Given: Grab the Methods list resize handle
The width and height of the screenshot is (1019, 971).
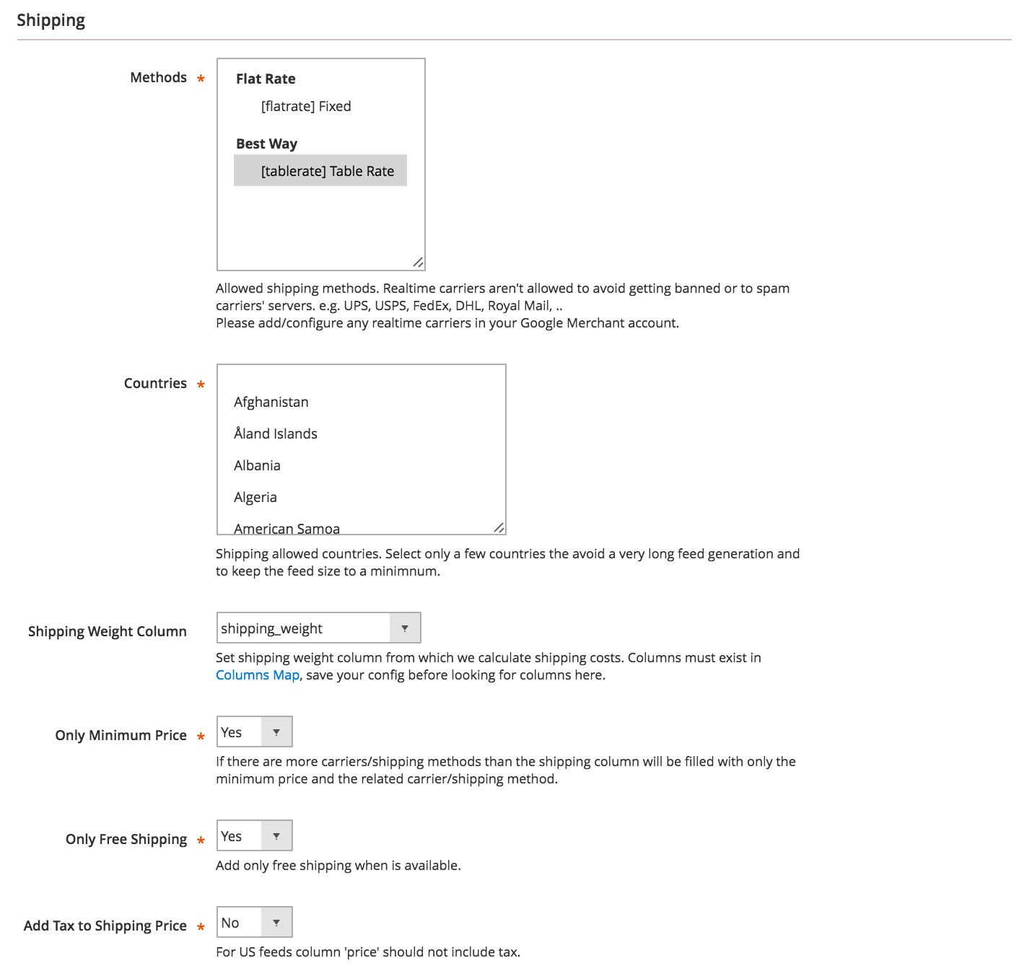Looking at the screenshot, I should 418,263.
